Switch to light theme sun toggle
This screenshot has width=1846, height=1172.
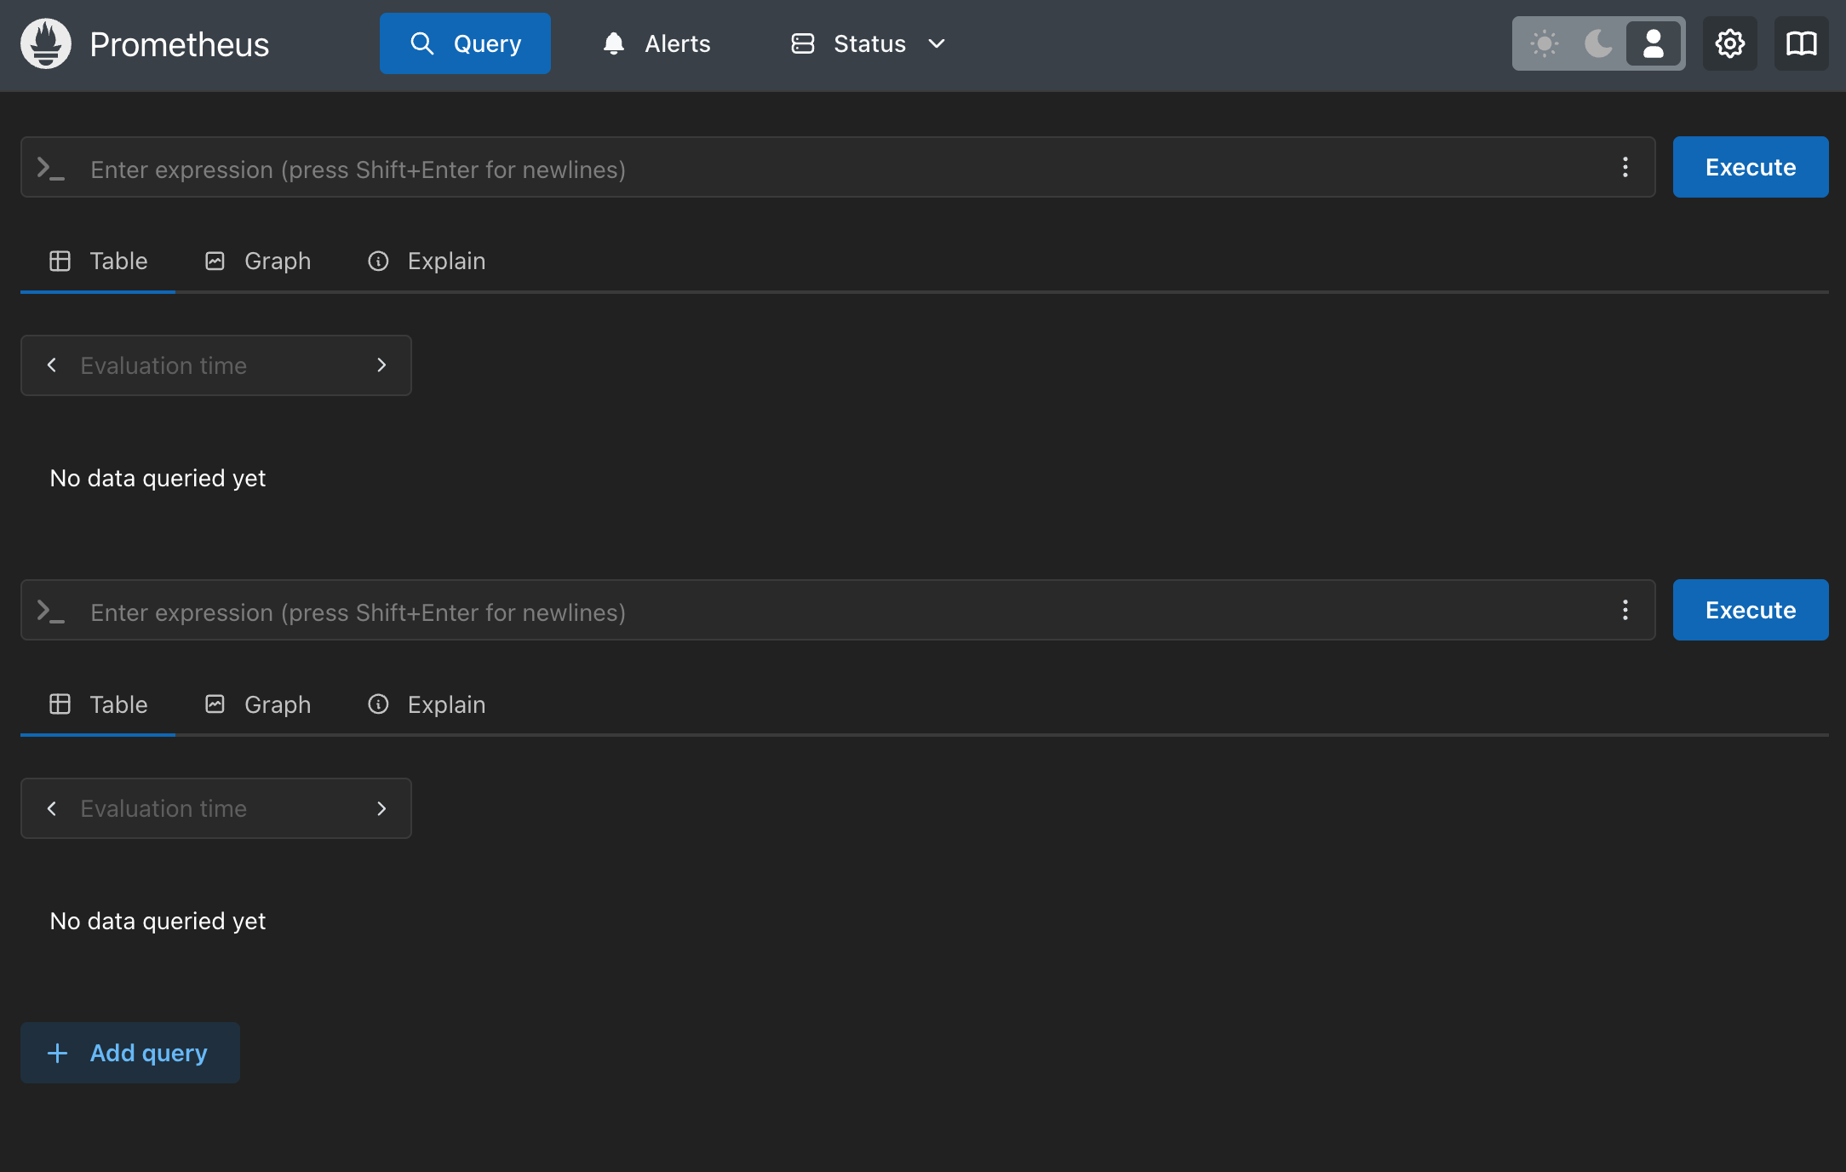pyautogui.click(x=1544, y=43)
